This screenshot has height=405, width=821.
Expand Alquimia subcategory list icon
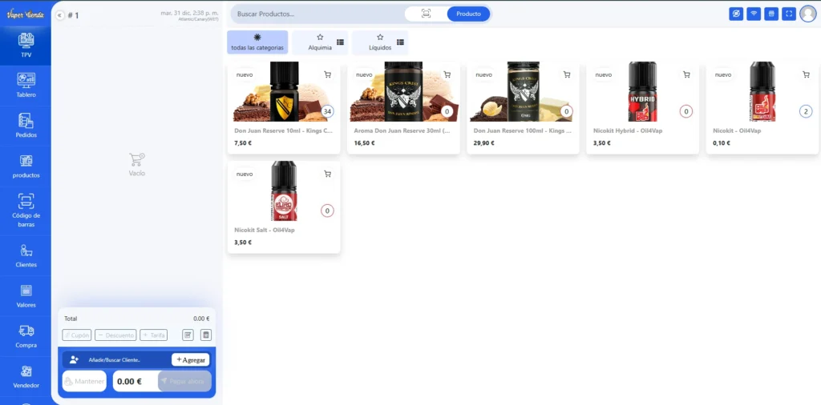coord(340,42)
